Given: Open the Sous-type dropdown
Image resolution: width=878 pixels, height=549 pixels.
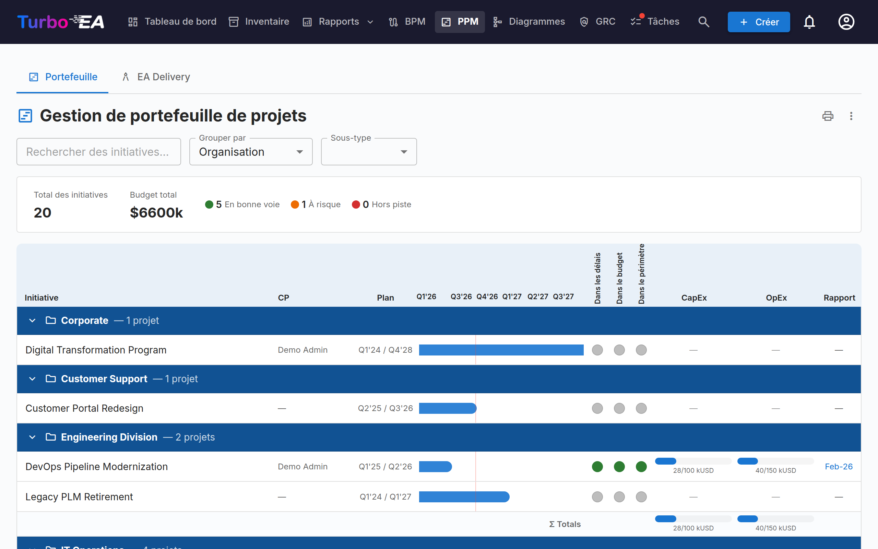Looking at the screenshot, I should pos(369,152).
